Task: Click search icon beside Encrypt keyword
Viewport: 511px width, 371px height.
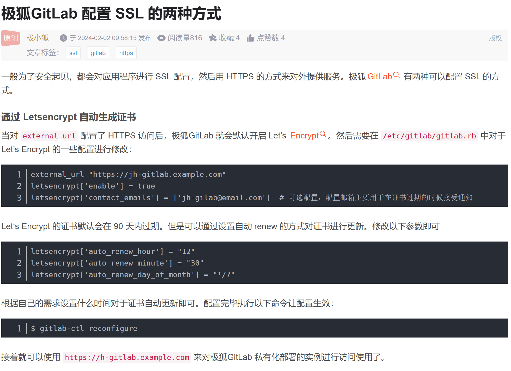Action: coord(323,134)
